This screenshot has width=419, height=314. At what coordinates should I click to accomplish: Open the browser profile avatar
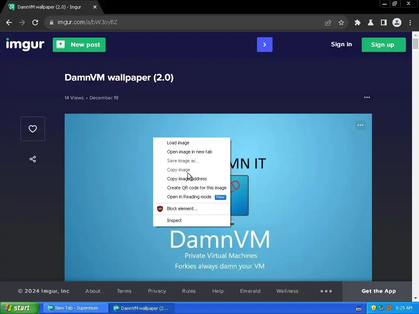click(x=397, y=22)
